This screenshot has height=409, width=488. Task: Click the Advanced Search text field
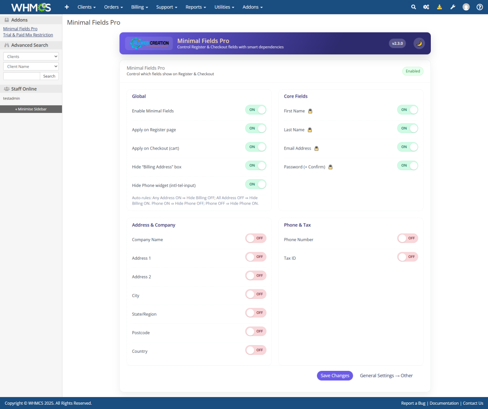click(21, 76)
